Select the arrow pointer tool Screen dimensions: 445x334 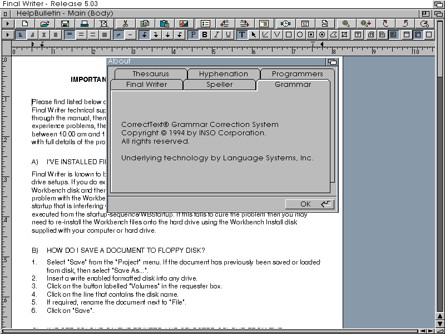pos(254,35)
